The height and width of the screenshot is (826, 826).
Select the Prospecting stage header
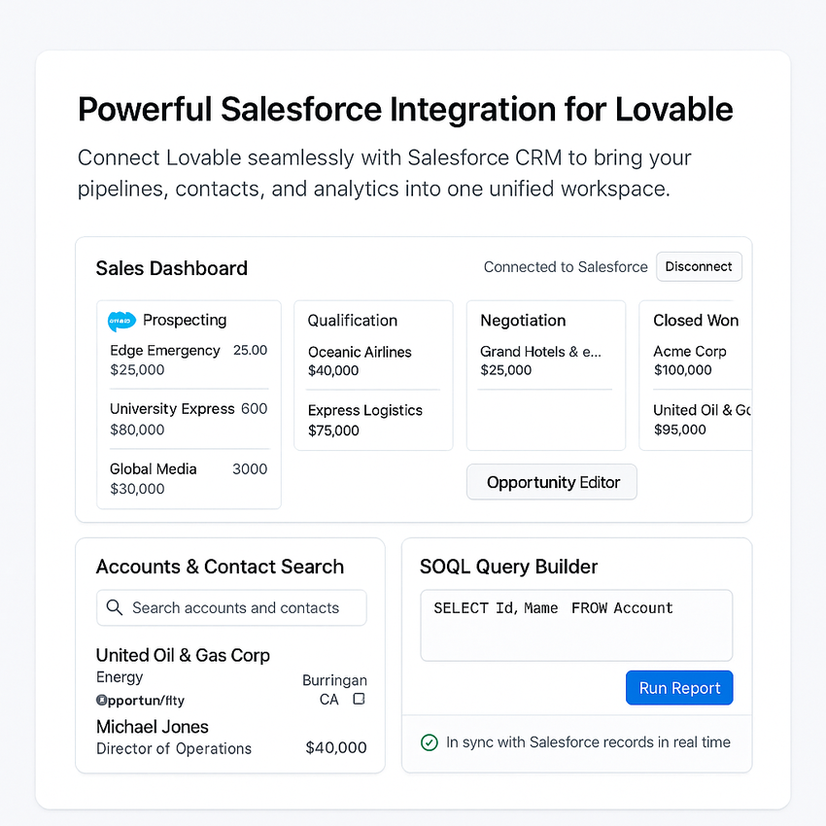tap(185, 320)
